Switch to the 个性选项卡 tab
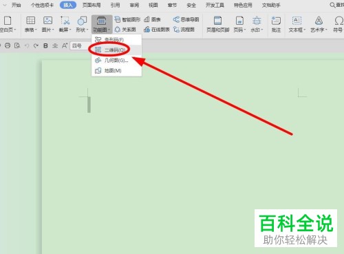Screen dimensions: 344x254 42,5
